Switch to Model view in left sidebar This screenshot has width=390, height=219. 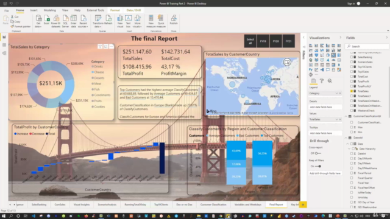point(4,53)
